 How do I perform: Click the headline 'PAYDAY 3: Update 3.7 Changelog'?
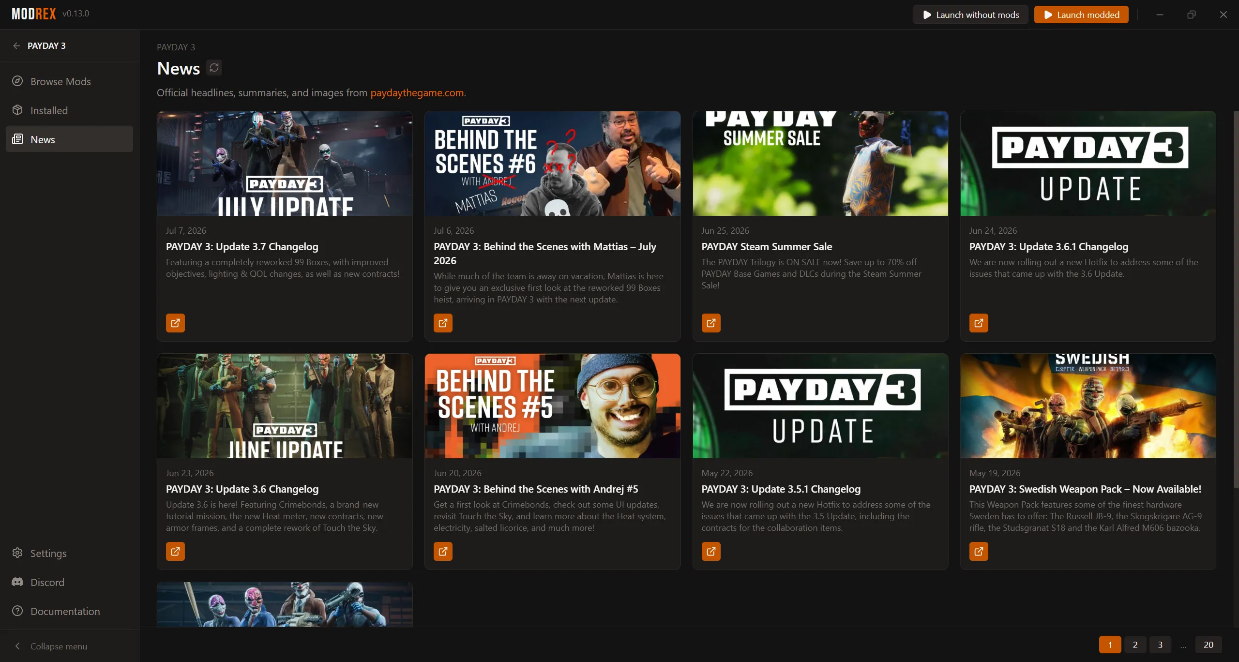pos(242,247)
